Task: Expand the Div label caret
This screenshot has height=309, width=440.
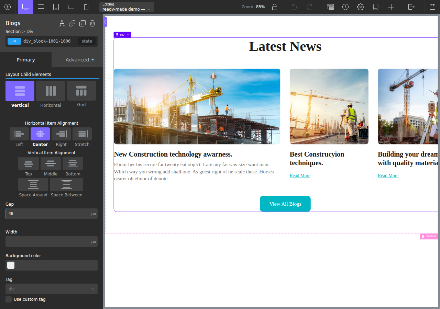Action: 128,35
